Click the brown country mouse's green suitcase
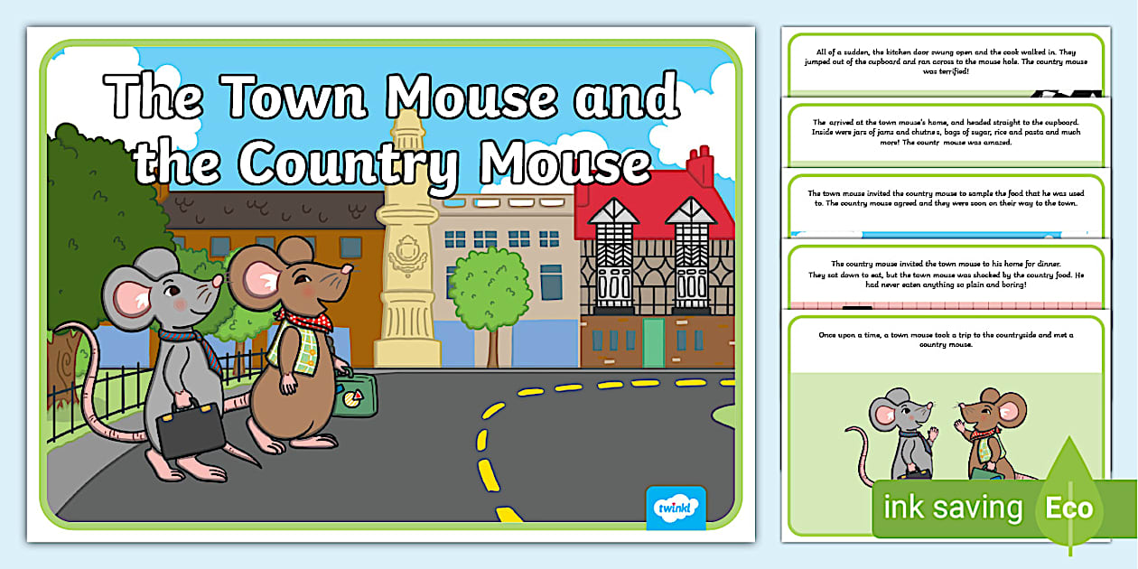This screenshot has height=569, width=1138. click(x=354, y=396)
